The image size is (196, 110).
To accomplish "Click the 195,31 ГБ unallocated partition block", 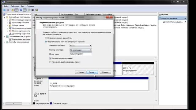I will pyautogui.click(x=138, y=69).
